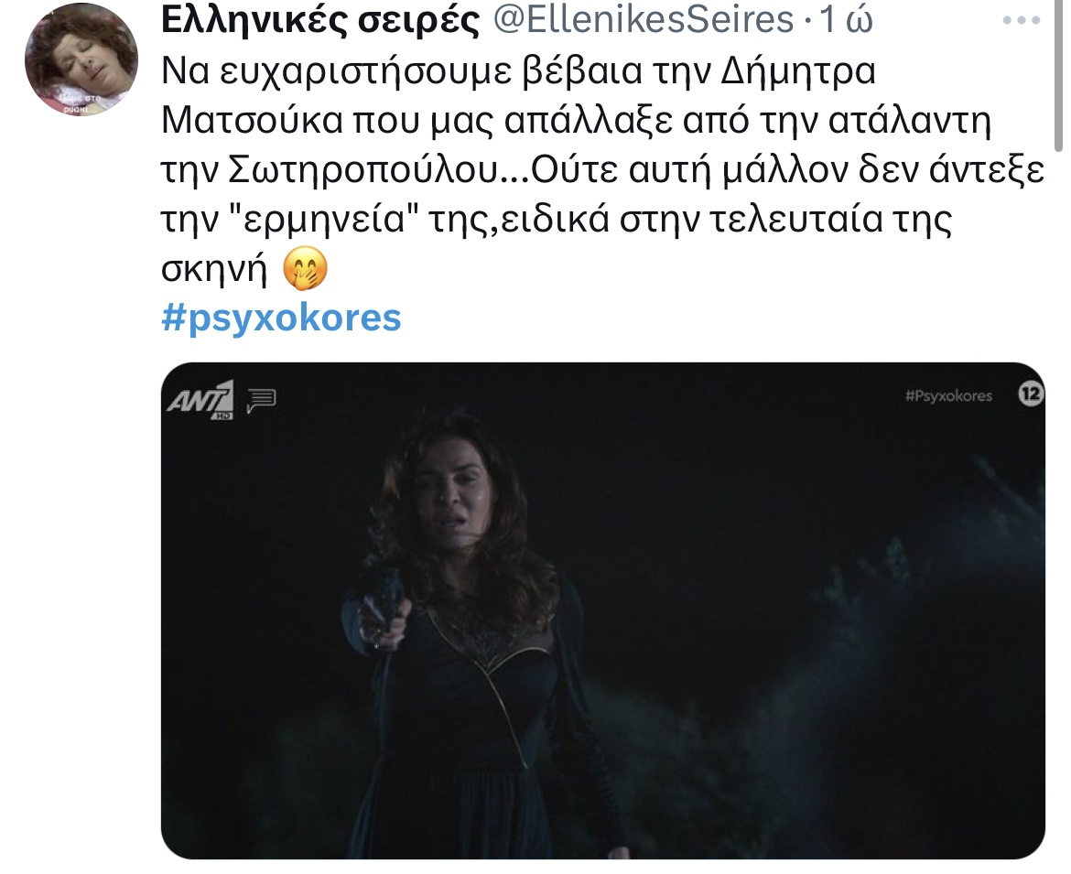Open the tweet timestamp 1 ώ

(x=847, y=19)
